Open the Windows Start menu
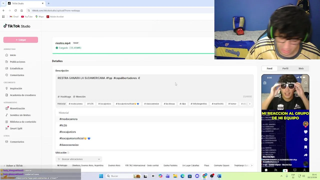The height and width of the screenshot is (180, 320). point(101,176)
